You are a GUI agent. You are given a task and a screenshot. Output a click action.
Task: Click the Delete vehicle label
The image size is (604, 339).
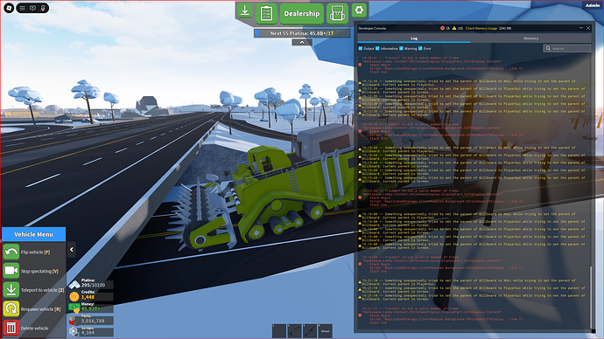(35, 329)
